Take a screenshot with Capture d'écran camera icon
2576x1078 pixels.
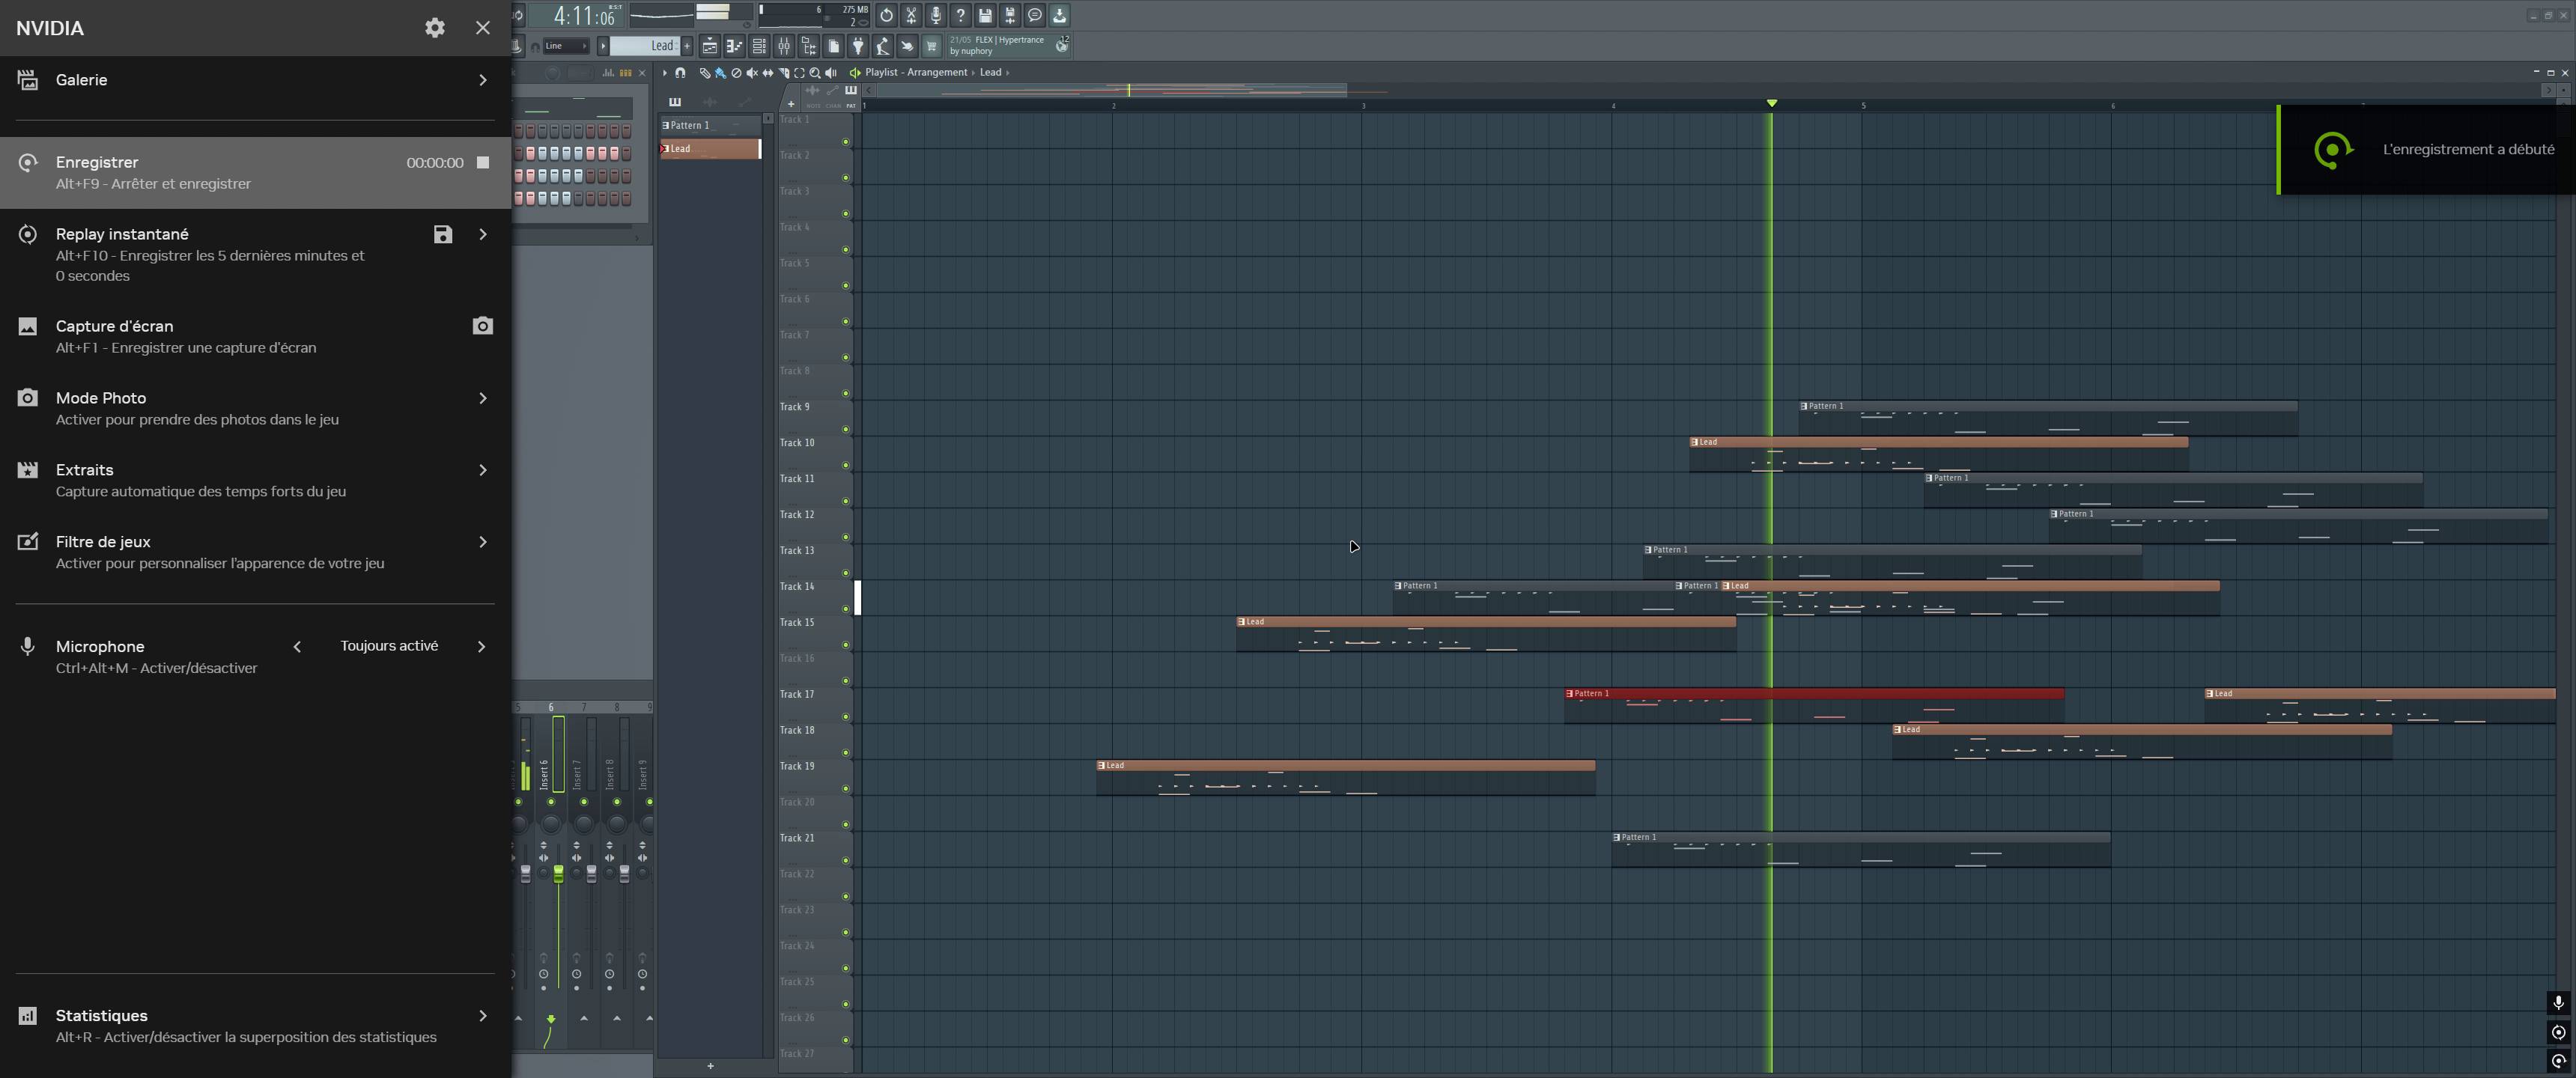tap(482, 326)
